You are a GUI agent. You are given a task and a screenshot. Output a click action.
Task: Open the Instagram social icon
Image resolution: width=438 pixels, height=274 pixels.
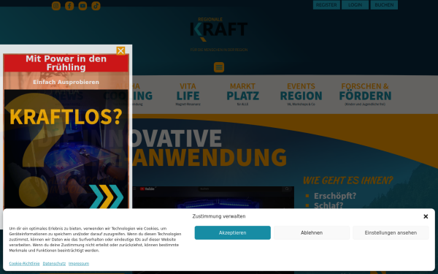[x=56, y=6]
